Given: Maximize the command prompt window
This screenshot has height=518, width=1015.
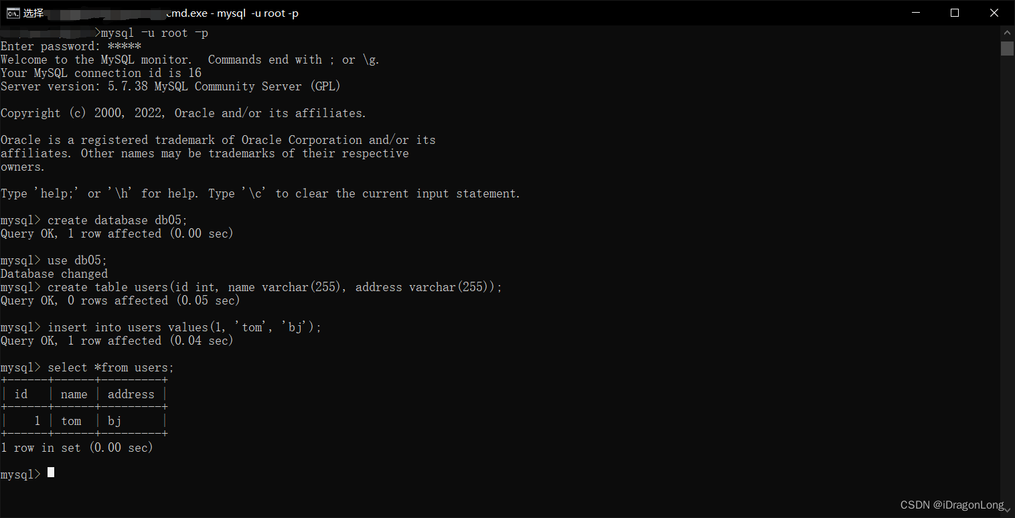Looking at the screenshot, I should coord(955,13).
